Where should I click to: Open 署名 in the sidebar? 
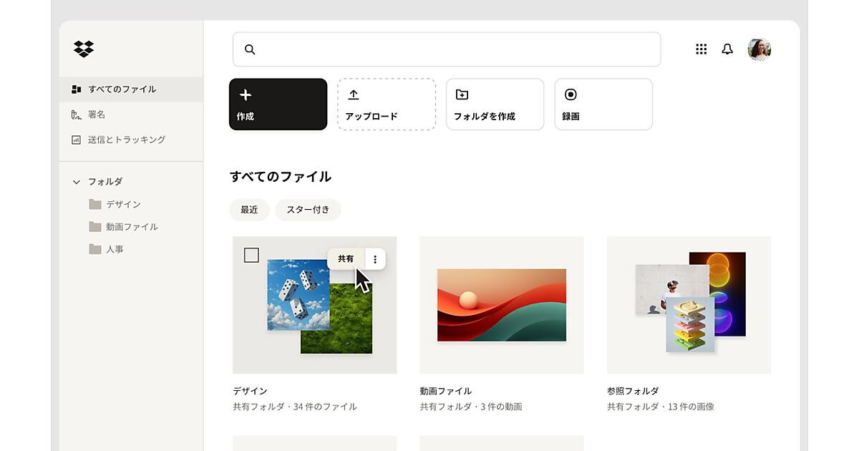pos(97,115)
